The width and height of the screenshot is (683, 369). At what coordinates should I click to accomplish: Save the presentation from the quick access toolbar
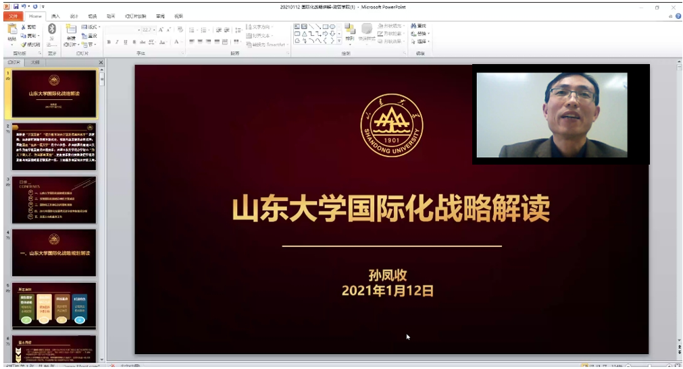pyautogui.click(x=16, y=6)
